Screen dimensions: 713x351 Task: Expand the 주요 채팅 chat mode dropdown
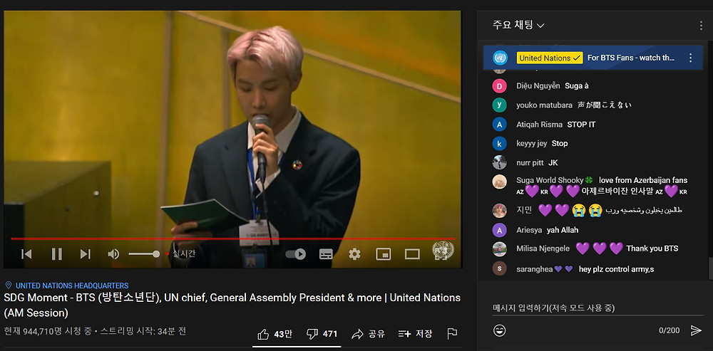(518, 25)
